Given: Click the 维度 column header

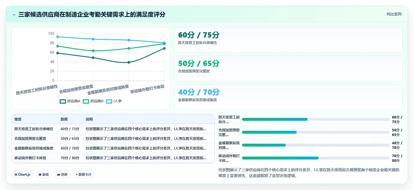Looking at the screenshot, I should (18, 119).
